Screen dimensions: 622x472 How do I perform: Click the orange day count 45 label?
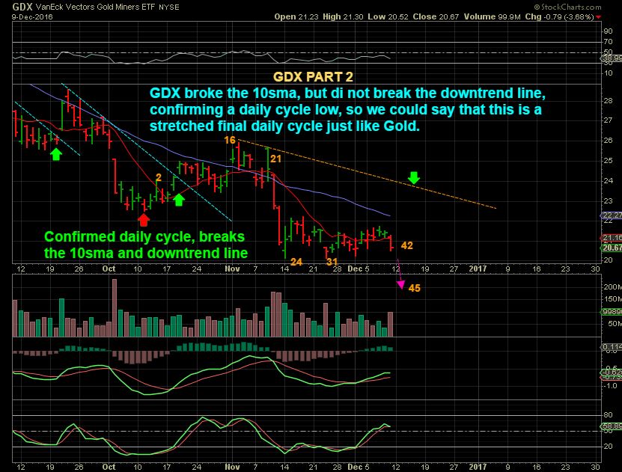(x=414, y=288)
